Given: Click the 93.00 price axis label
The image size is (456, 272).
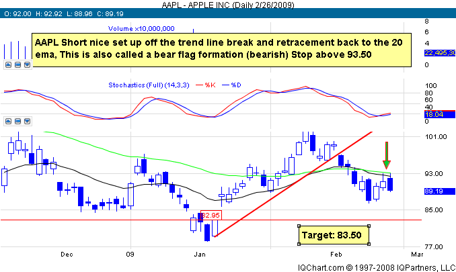Looking at the screenshot, I should [434, 173].
